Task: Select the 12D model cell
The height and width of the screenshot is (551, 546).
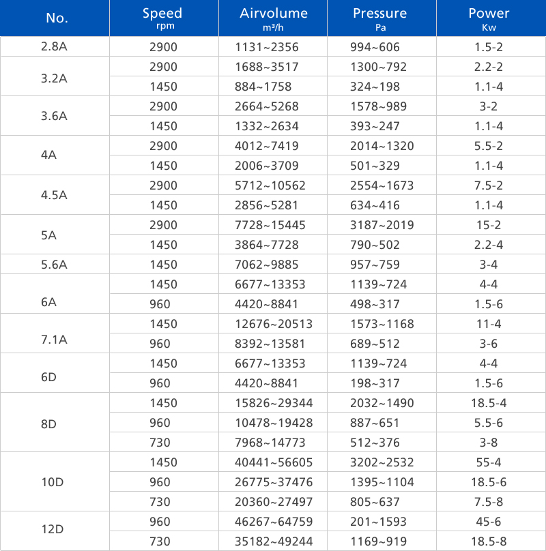Action: (x=55, y=531)
